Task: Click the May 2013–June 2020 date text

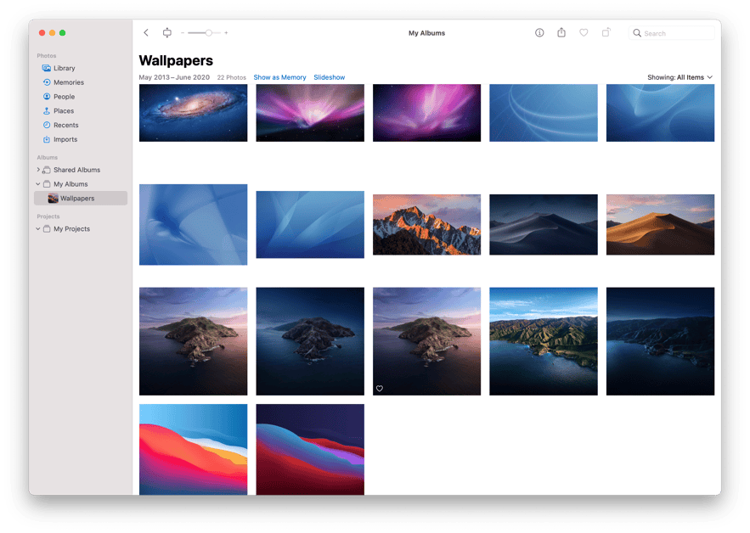Action: point(174,77)
